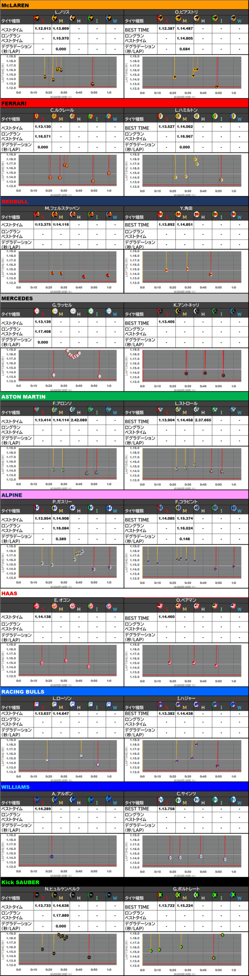Click the 1:13.375 best time cell
This screenshot has height=976, width=249.
click(43, 225)
